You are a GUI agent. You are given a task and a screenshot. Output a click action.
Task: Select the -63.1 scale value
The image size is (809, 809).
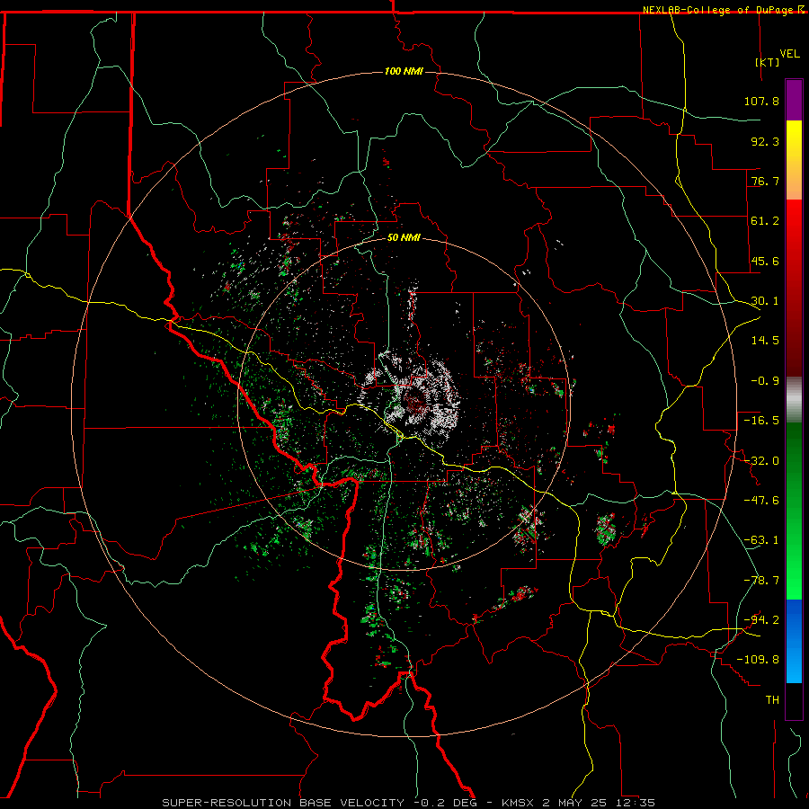[x=761, y=540]
